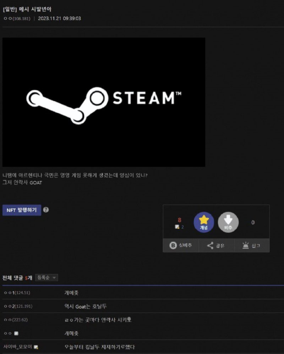Click commenter ㅇㅇ2(121.191)

[18, 306]
